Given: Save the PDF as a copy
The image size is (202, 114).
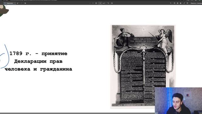Looking at the screenshot, I should click(x=181, y=3).
